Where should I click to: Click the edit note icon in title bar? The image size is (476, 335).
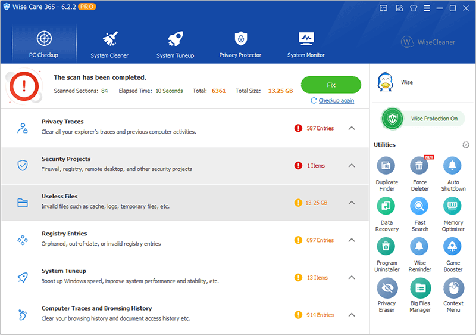399,8
